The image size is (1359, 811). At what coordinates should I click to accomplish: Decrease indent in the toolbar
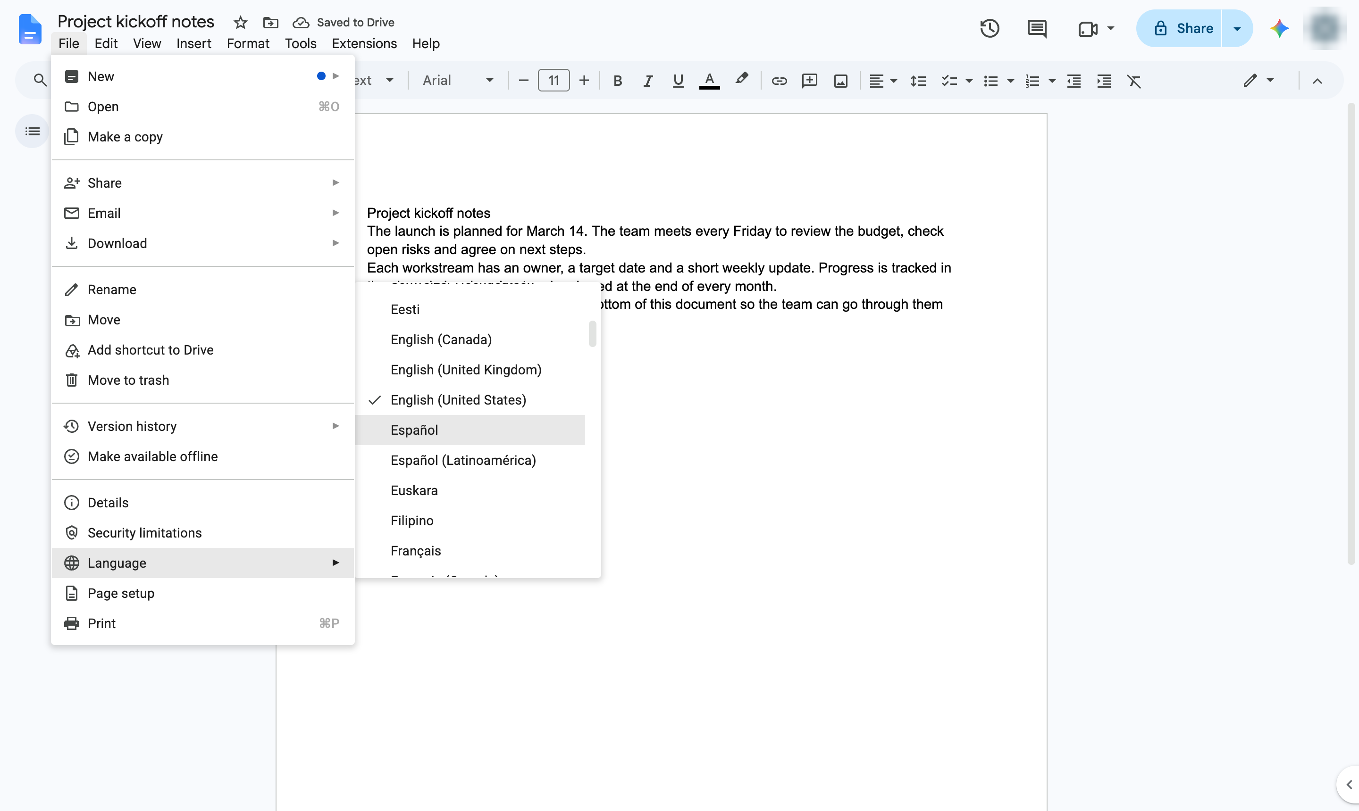click(1074, 81)
